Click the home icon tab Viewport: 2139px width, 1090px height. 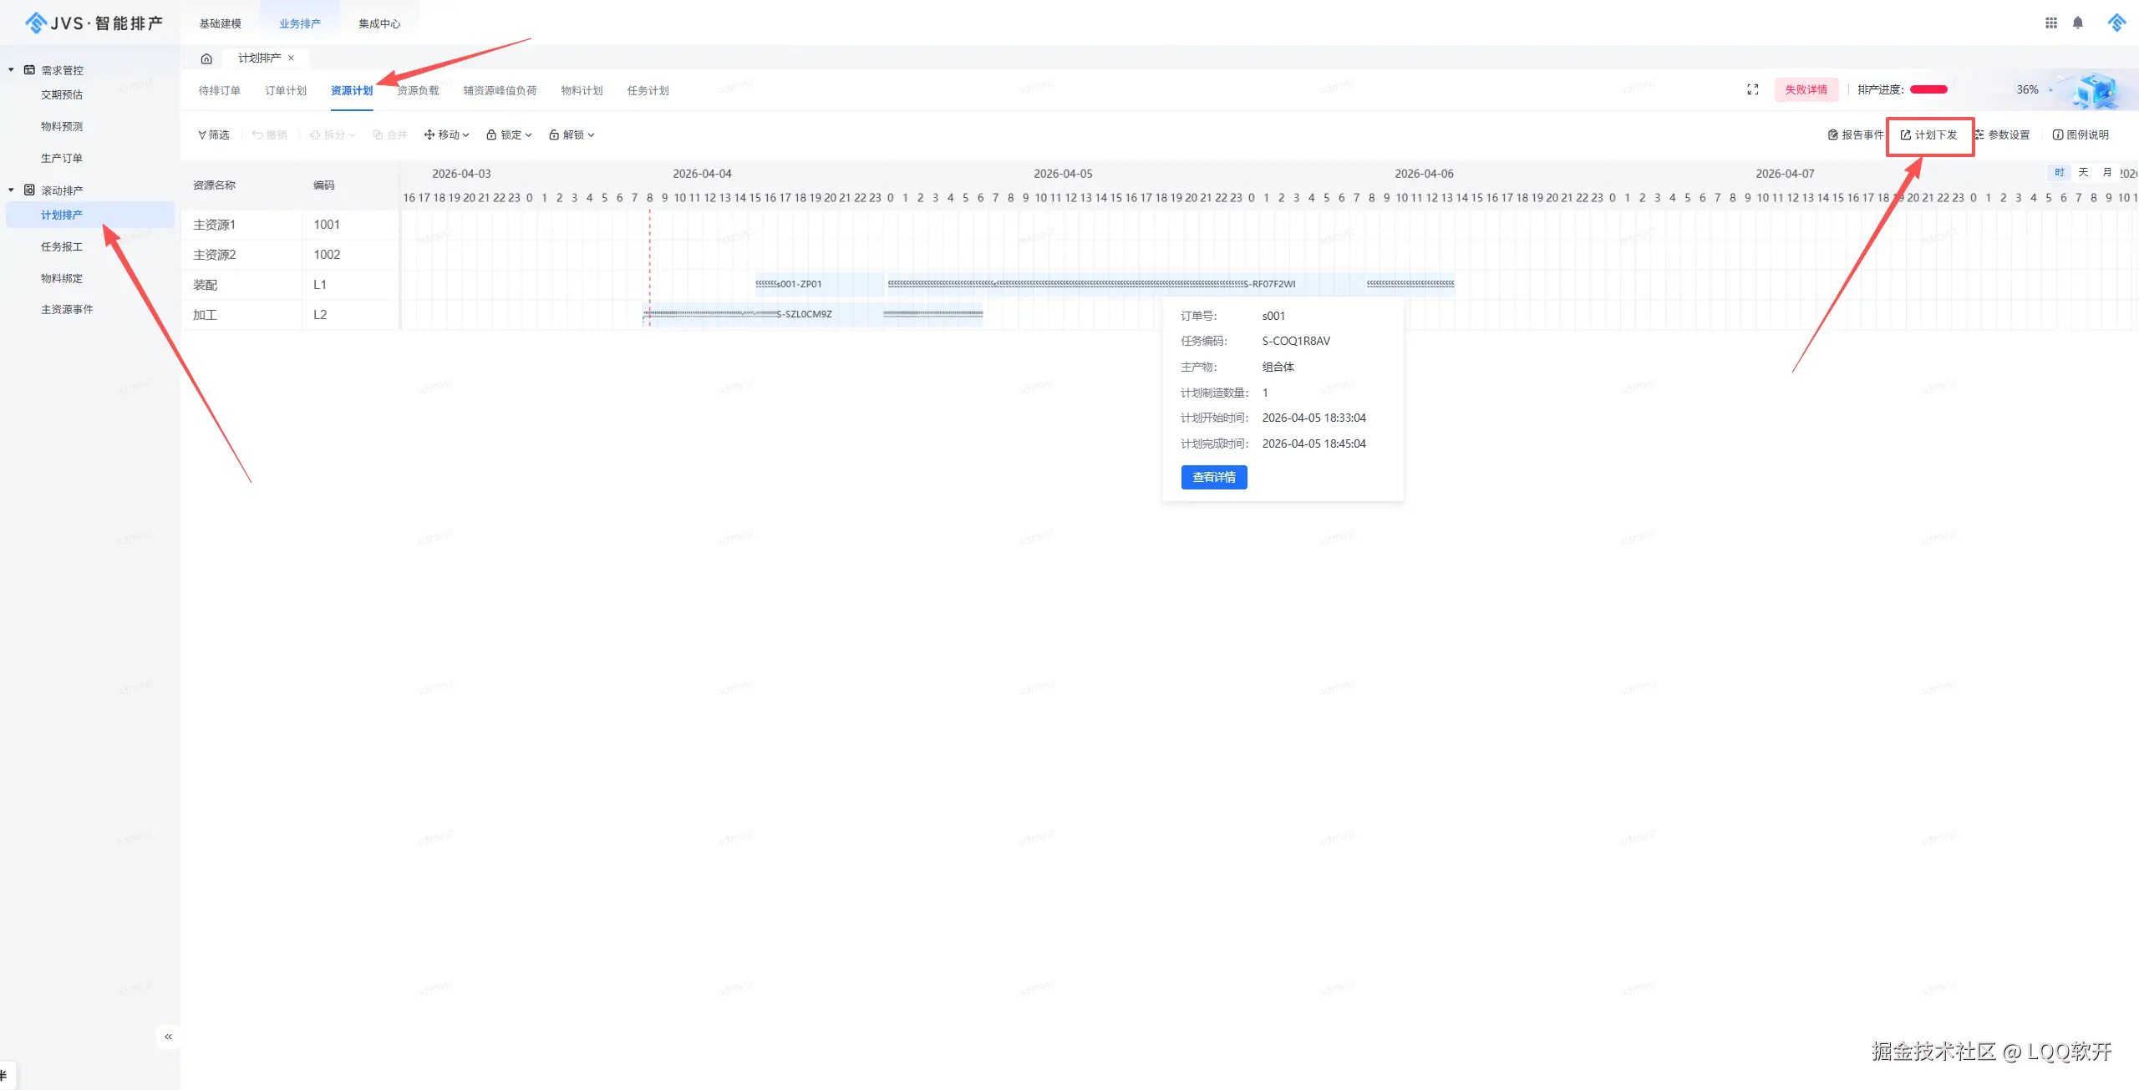(x=206, y=58)
